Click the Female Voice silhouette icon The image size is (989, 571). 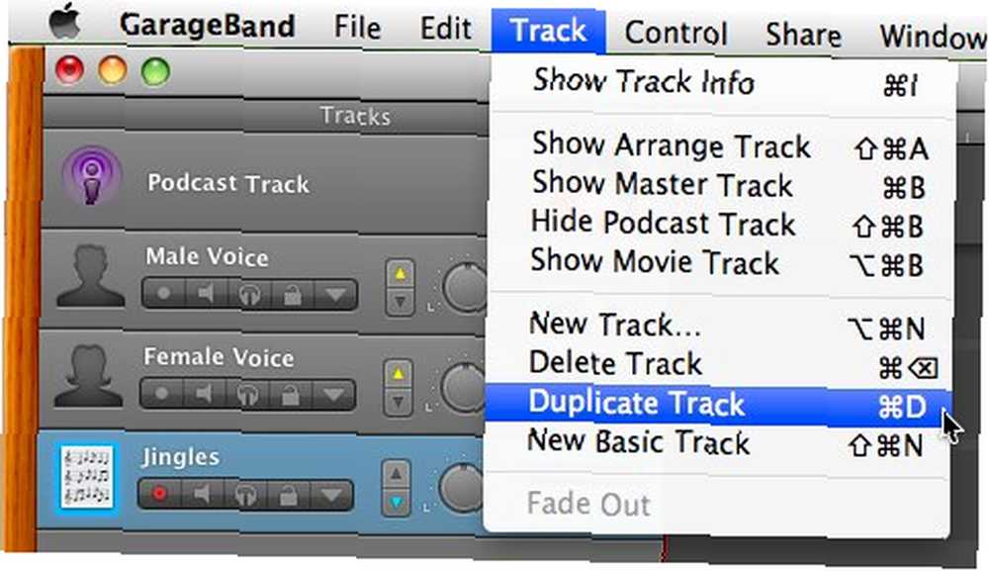click(x=88, y=375)
